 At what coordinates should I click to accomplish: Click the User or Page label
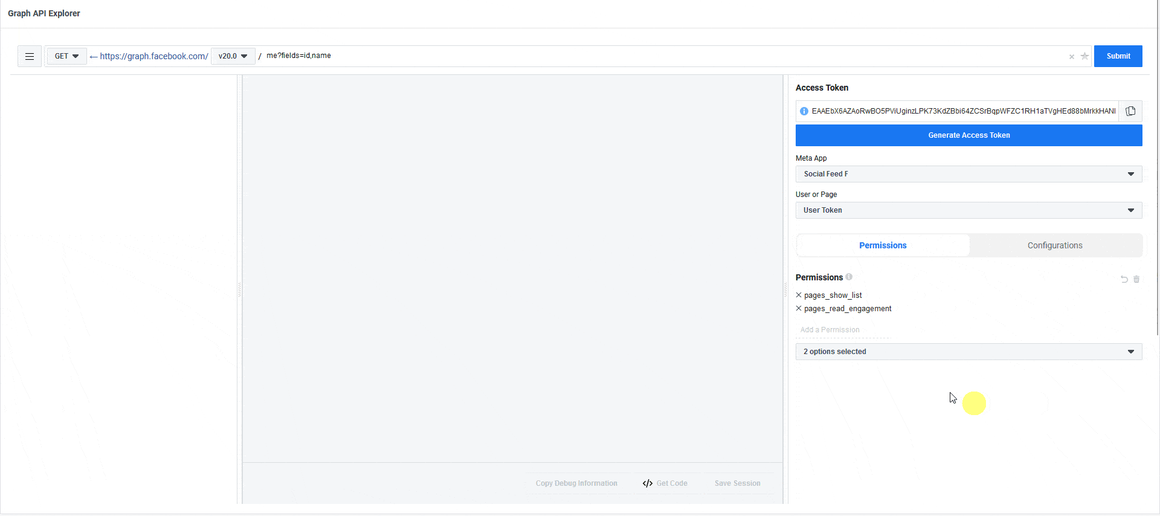tap(816, 195)
